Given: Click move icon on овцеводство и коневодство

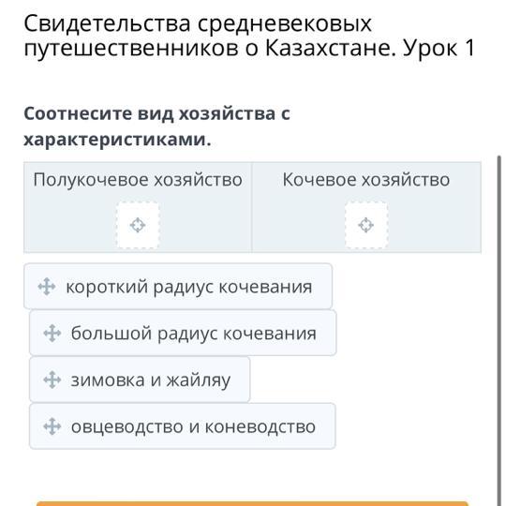Looking at the screenshot, I should (x=52, y=426).
